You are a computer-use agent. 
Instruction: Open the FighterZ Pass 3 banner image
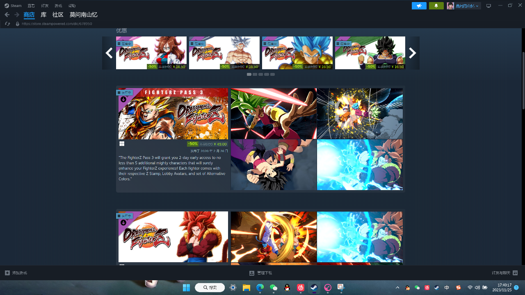(173, 114)
